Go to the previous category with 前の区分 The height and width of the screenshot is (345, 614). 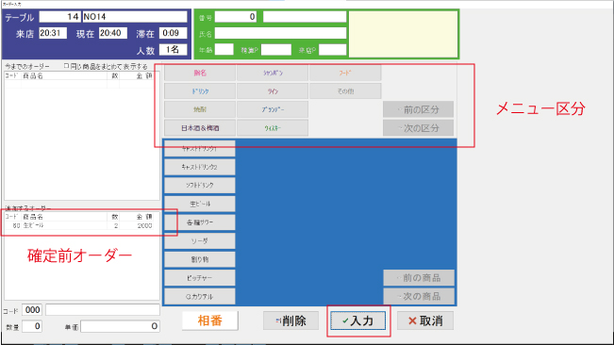point(418,109)
